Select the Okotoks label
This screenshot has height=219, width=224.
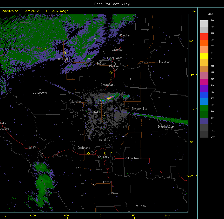tap(107, 182)
